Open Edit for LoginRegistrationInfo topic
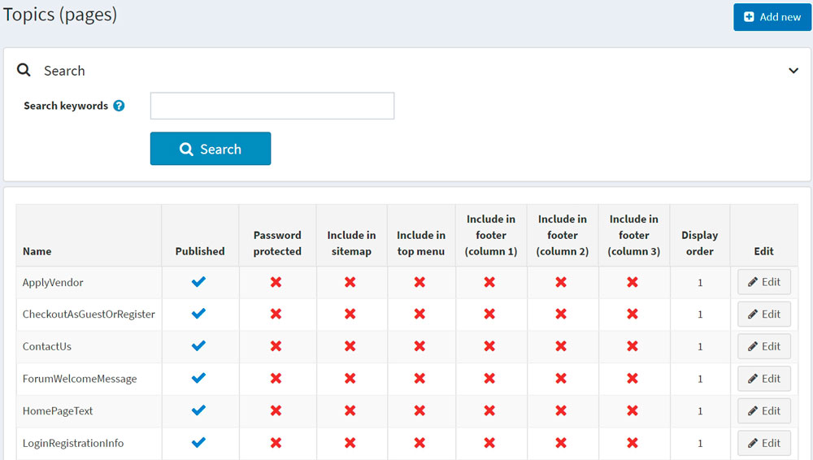This screenshot has height=460, width=813. 763,443
